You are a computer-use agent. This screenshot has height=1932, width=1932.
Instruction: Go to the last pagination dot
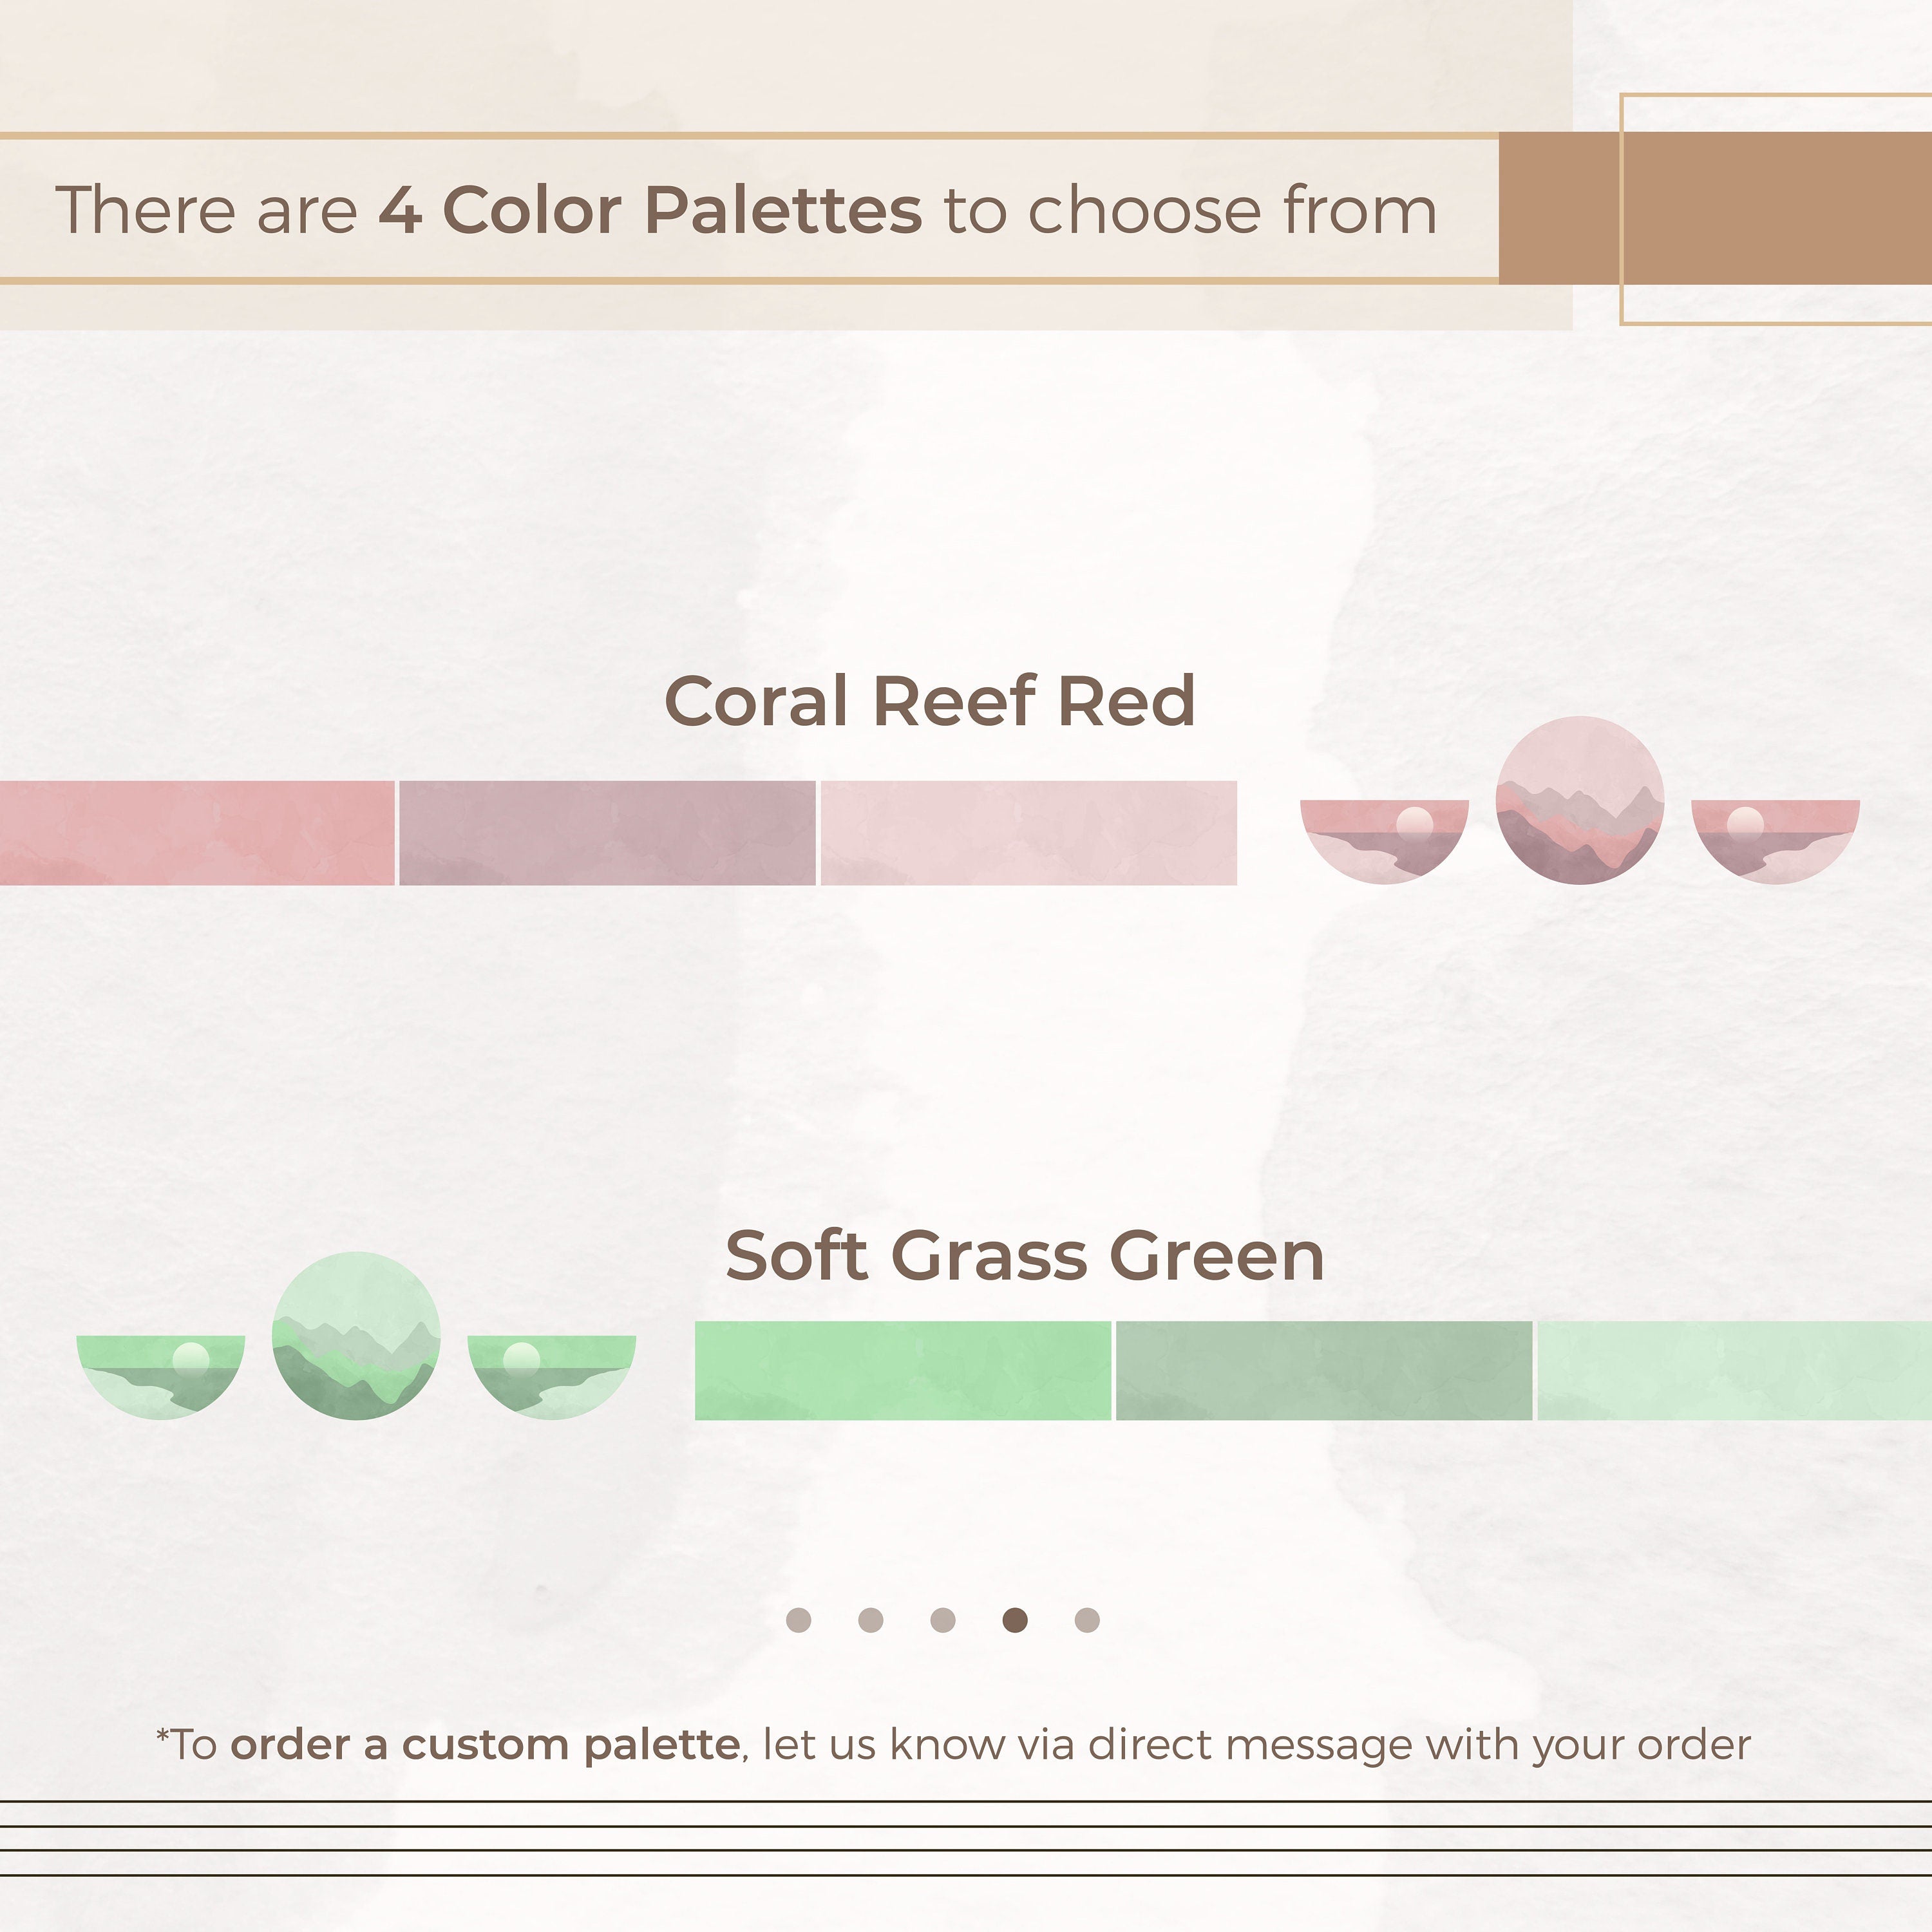tap(1087, 1620)
